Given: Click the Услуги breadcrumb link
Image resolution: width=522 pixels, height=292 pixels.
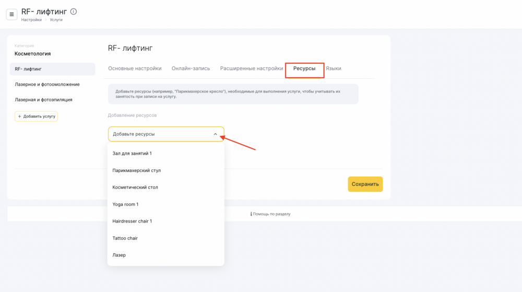Looking at the screenshot, I should pos(56,20).
